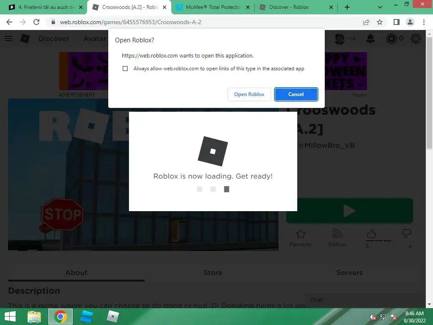433x325 pixels.
Task: Click the Roblox logo icon
Action: 25,39
